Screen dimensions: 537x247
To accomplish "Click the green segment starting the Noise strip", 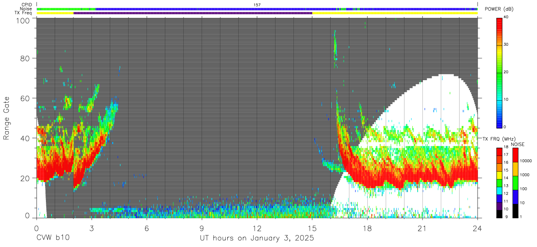I will (x=66, y=9).
